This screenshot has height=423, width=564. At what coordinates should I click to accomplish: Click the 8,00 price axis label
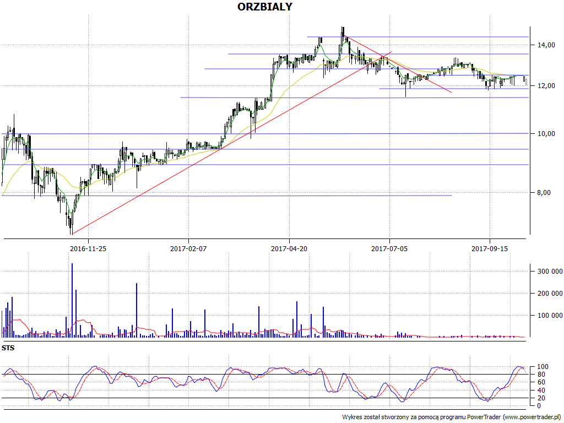(x=544, y=193)
